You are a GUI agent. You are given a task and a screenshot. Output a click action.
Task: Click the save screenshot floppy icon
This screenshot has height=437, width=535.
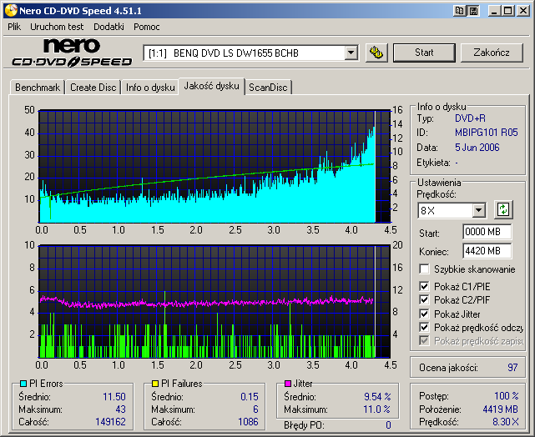click(x=473, y=11)
